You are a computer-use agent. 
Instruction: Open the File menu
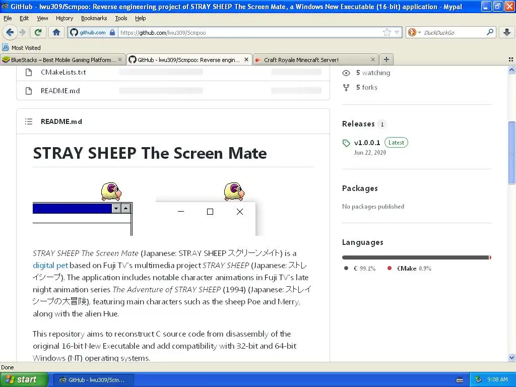click(8, 18)
